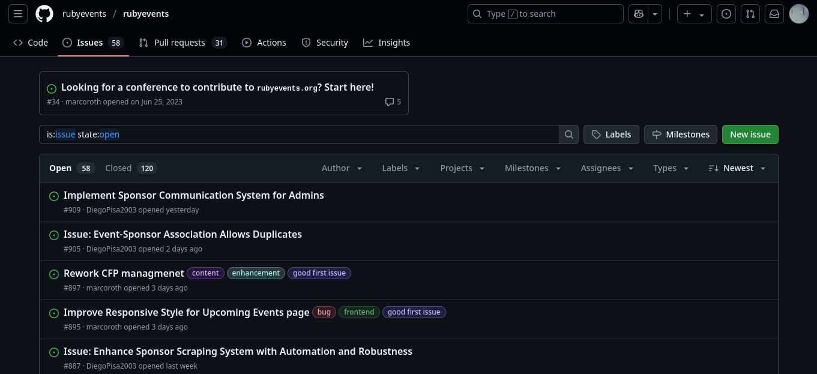The width and height of the screenshot is (817, 374).
Task: Click 'good first issue' label on Rework CFP row
Action: click(x=319, y=273)
